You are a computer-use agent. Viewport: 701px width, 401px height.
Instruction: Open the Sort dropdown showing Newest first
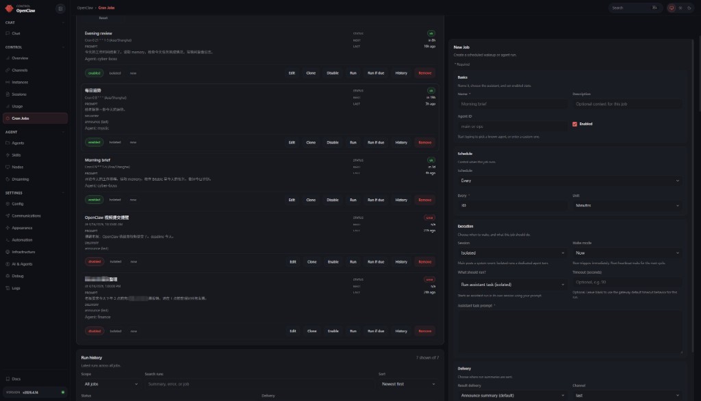coord(408,384)
